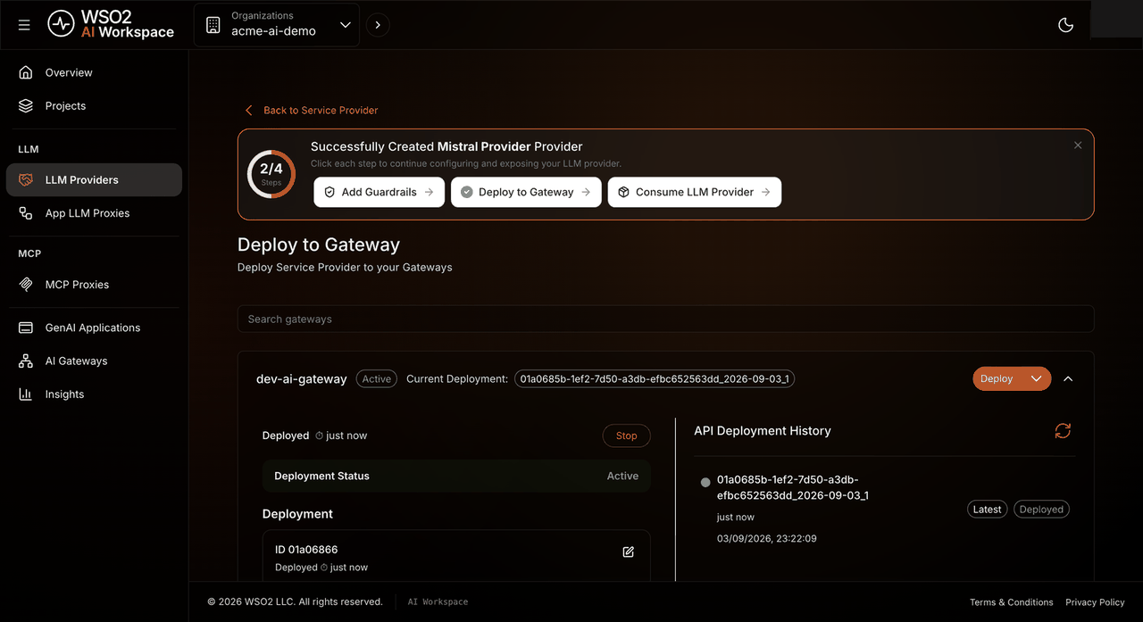Click the timestamp 03/09/2026, 23:22:09
This screenshot has height=622, width=1143.
tap(766, 538)
